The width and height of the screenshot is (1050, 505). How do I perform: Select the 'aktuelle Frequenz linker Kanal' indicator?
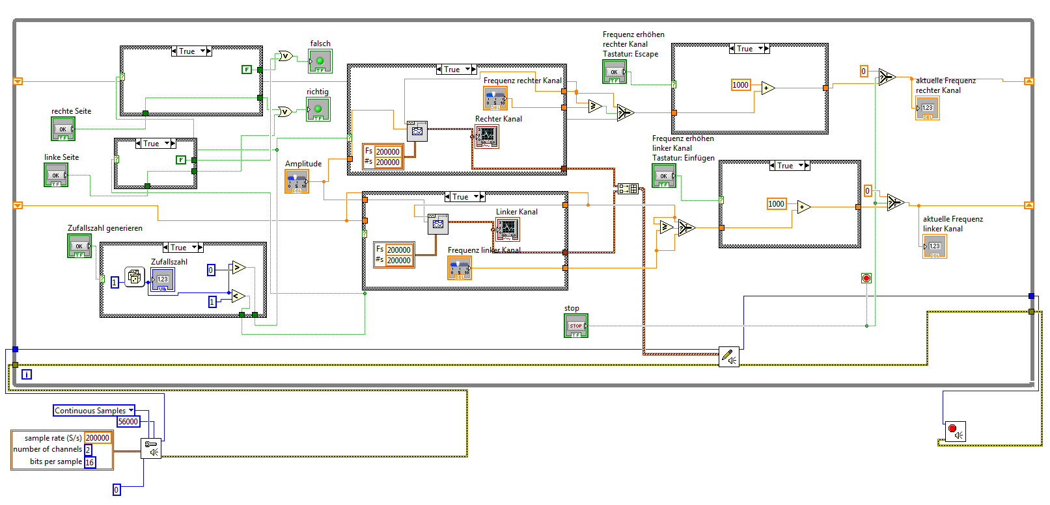click(934, 246)
